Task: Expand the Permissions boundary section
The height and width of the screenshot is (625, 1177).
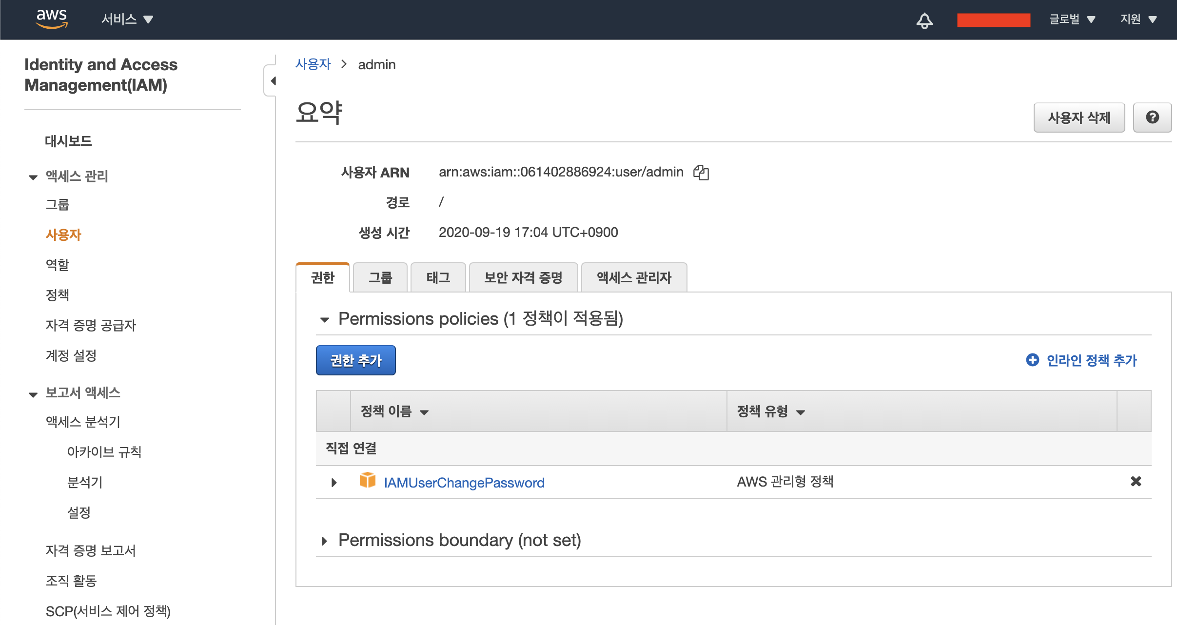Action: (x=324, y=541)
